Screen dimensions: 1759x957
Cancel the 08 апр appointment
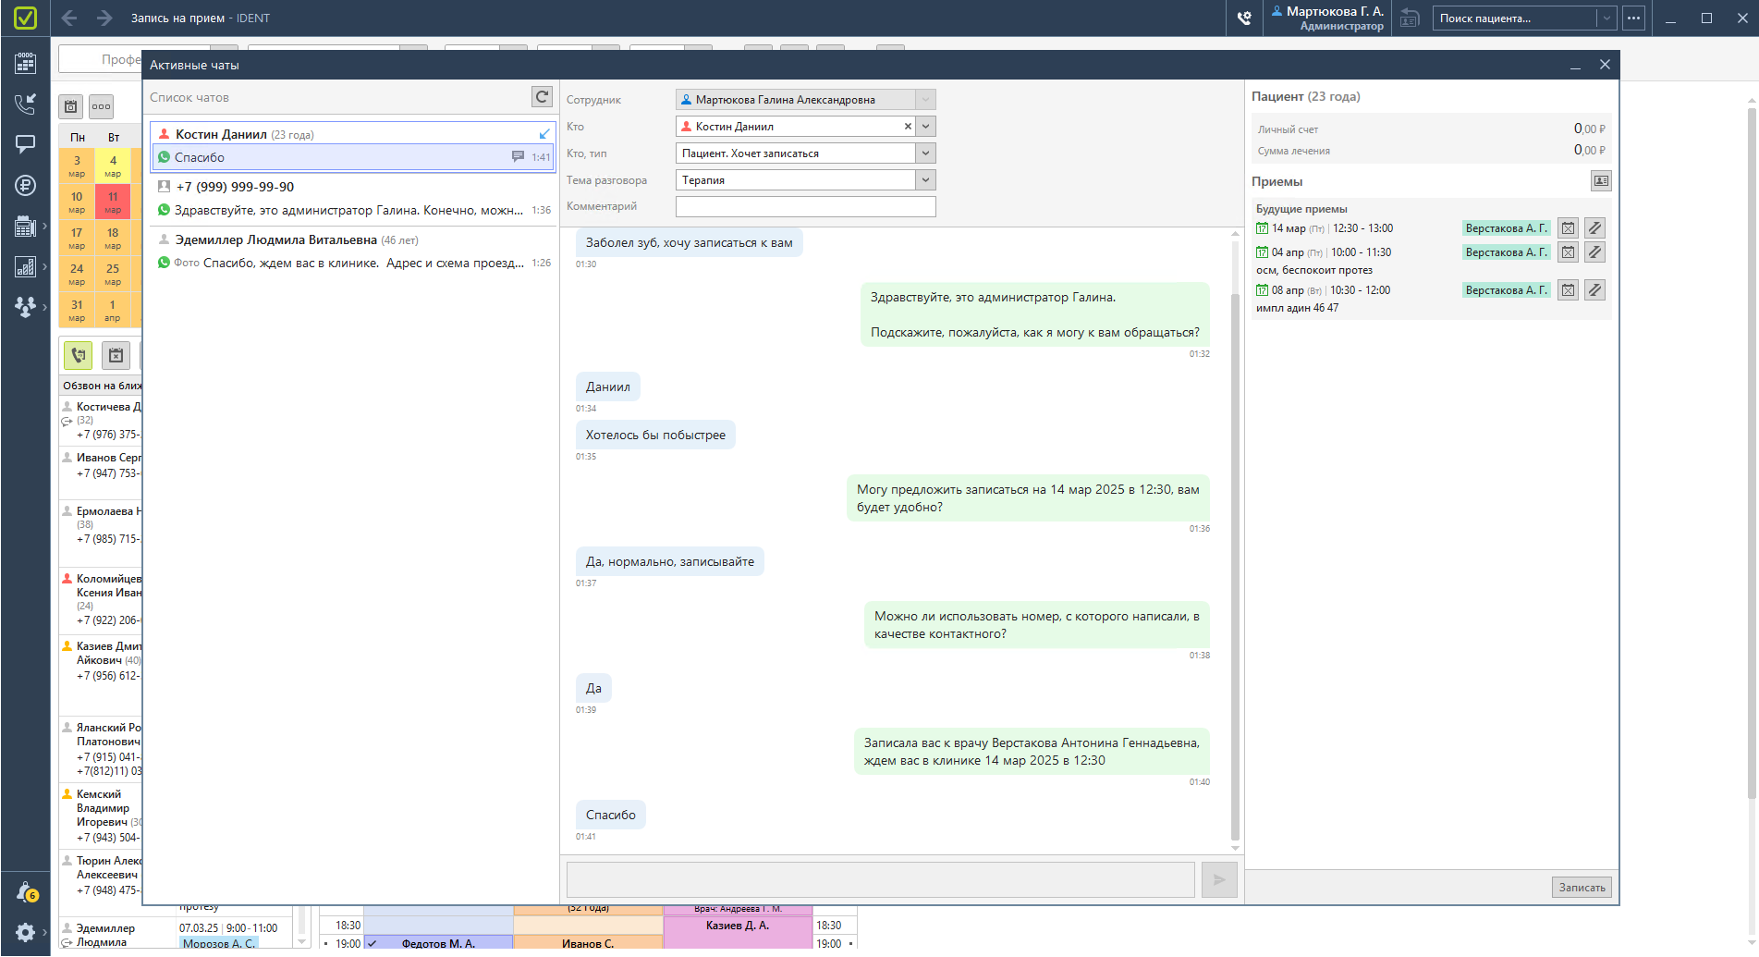1568,290
